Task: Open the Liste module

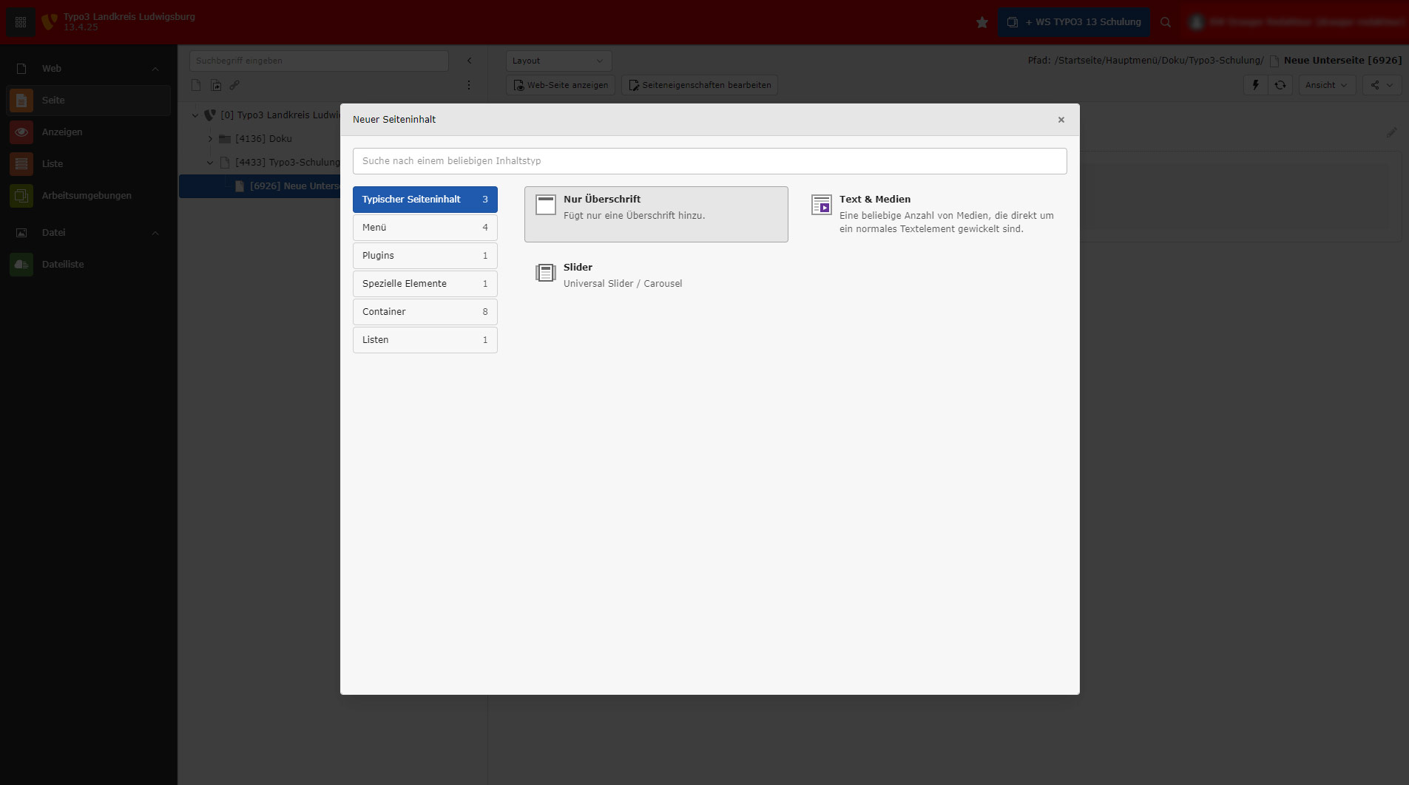Action: [x=52, y=164]
